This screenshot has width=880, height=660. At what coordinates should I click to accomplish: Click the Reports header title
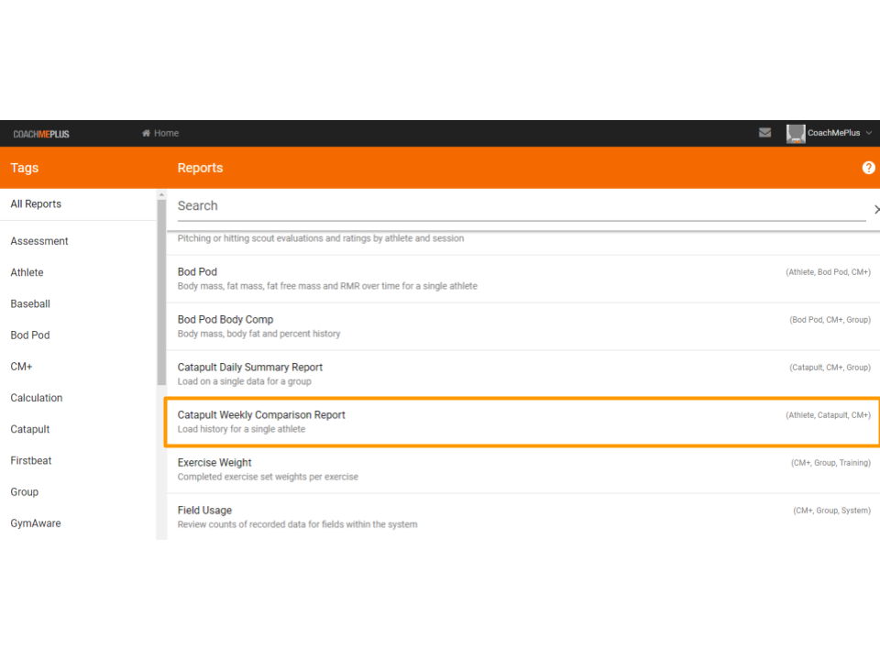[x=201, y=168]
